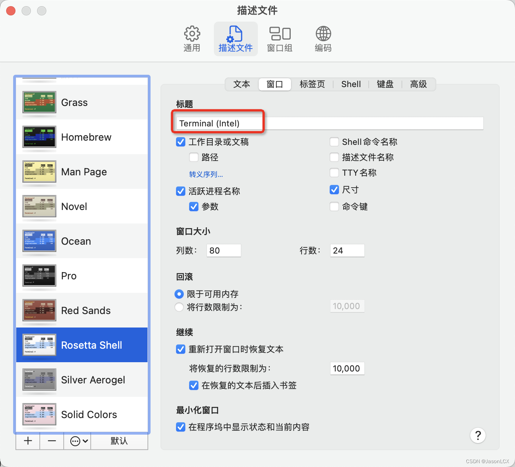This screenshot has height=467, width=515.
Task: Open help via the question mark icon
Action: [x=478, y=435]
